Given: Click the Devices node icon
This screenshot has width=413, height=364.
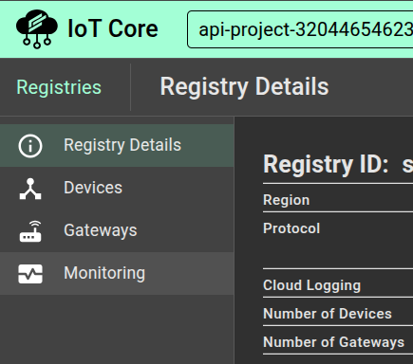Looking at the screenshot, I should click(30, 189).
